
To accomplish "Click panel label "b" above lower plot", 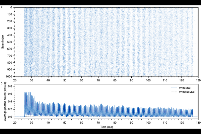I will pos(2,83).
